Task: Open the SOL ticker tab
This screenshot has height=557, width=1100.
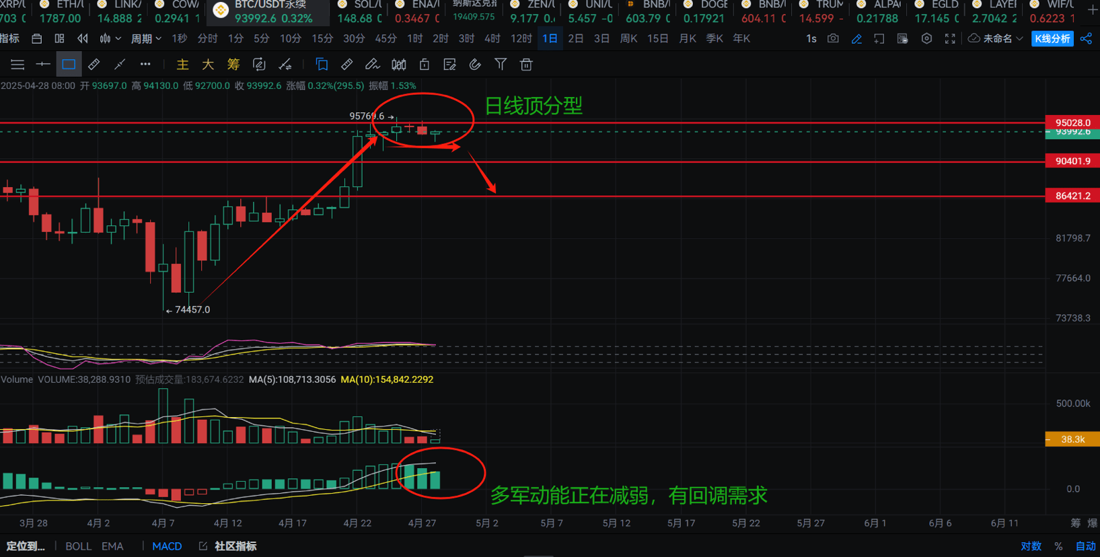Action: pyautogui.click(x=359, y=11)
